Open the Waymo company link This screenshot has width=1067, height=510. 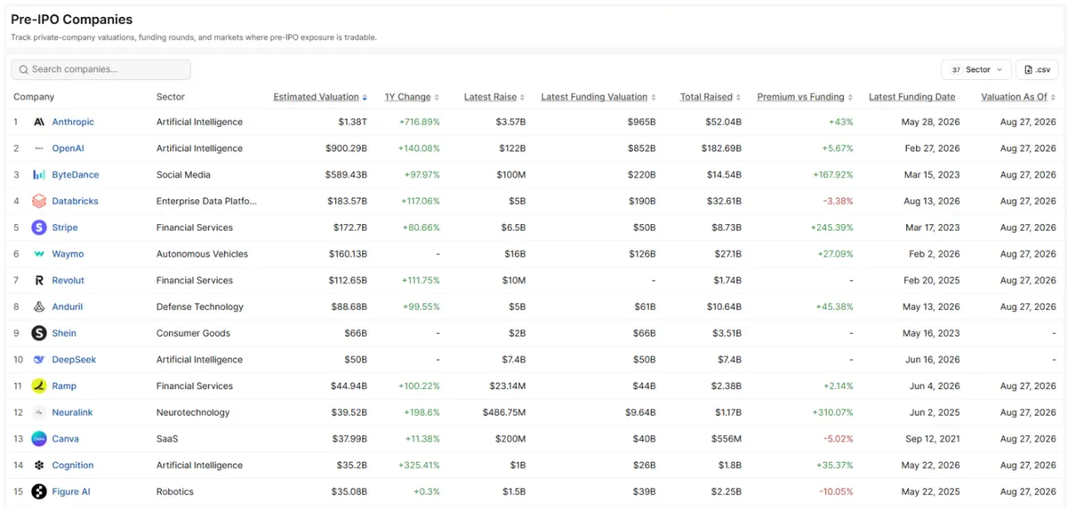click(x=68, y=254)
